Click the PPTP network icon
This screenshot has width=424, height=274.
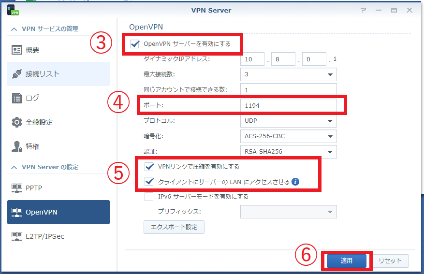tap(17, 188)
